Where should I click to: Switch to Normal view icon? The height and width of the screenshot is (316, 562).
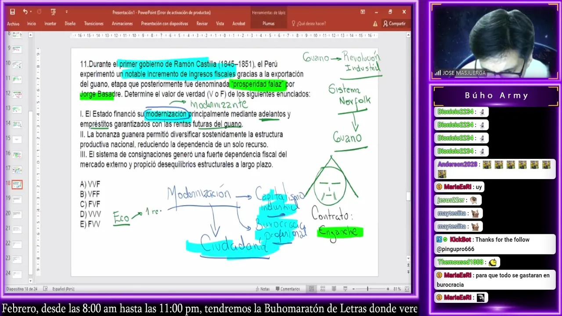311,289
